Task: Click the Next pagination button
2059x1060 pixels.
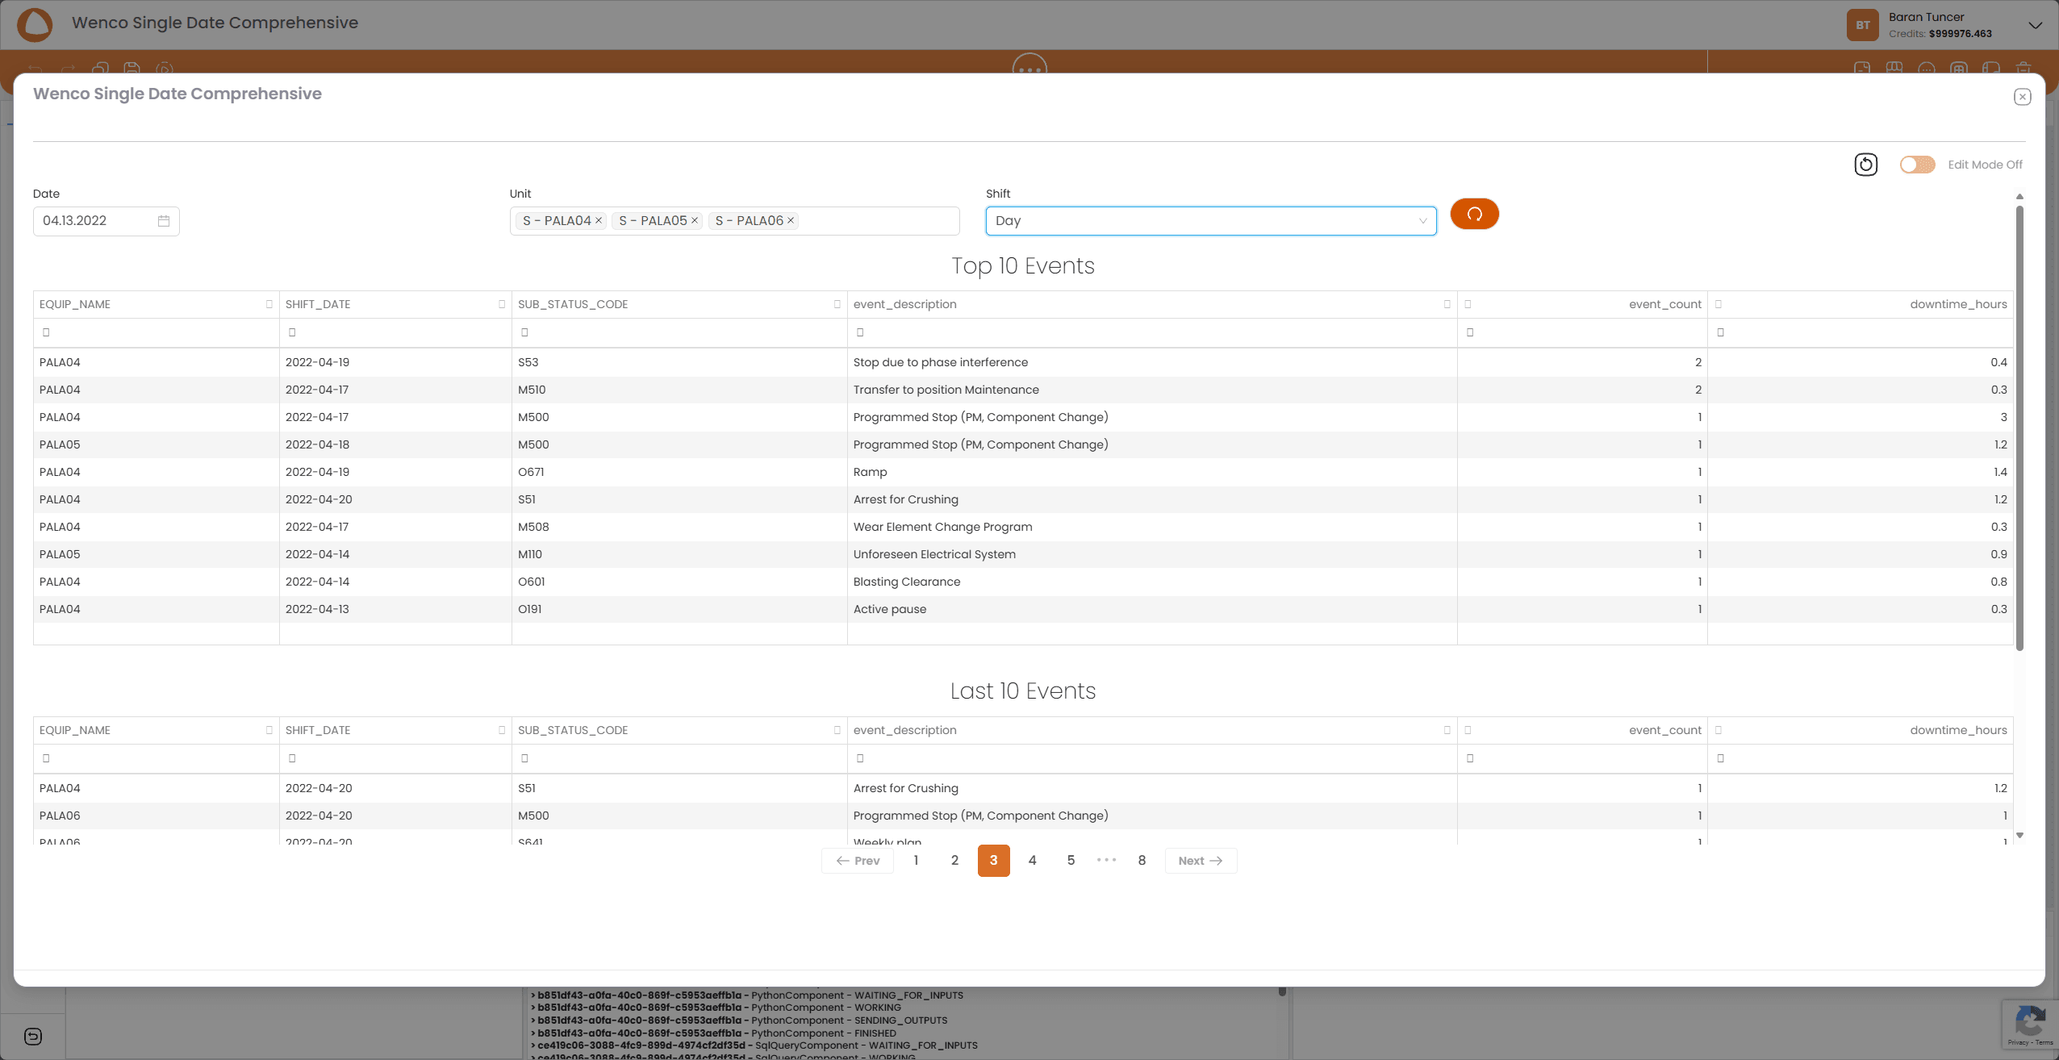Action: 1201,861
